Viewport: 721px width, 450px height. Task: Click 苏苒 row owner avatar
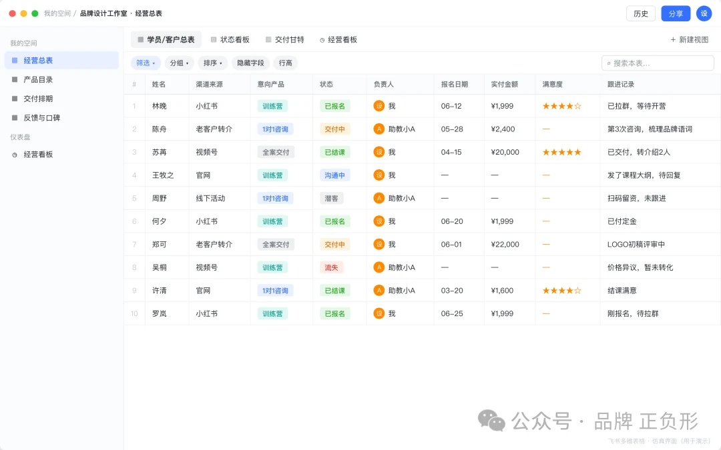(379, 152)
